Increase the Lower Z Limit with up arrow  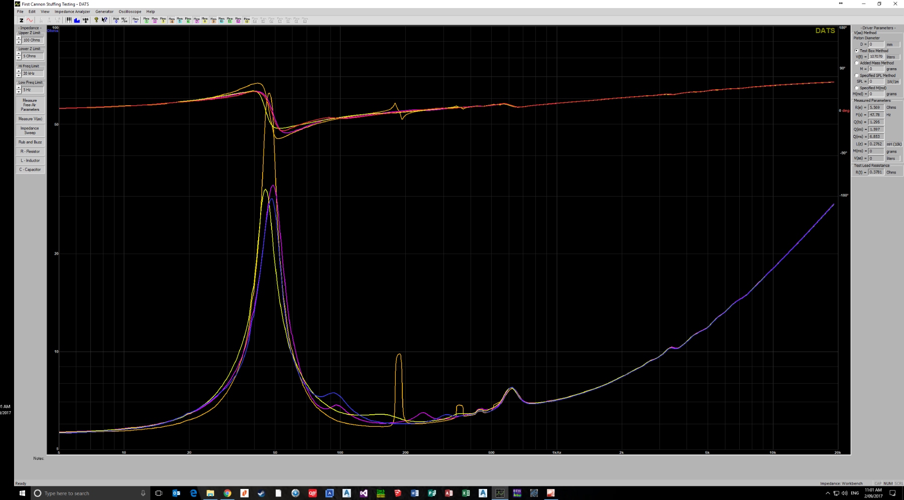coord(19,54)
